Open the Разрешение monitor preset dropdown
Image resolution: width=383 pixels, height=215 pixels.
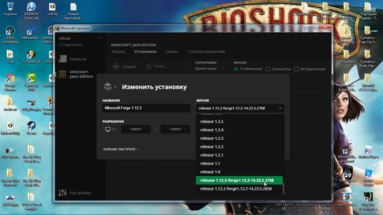coord(110,129)
